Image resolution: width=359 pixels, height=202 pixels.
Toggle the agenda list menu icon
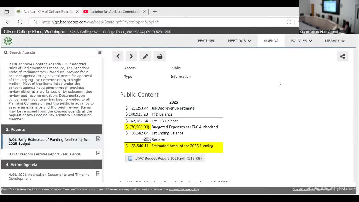(x=100, y=52)
